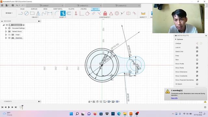The width and height of the screenshot is (208, 117).
Task: Open Microsoft Edge from the taskbar
Action: (119, 114)
